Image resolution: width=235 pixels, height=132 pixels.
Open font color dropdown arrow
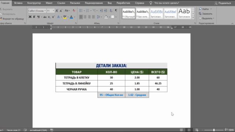tap(75, 17)
